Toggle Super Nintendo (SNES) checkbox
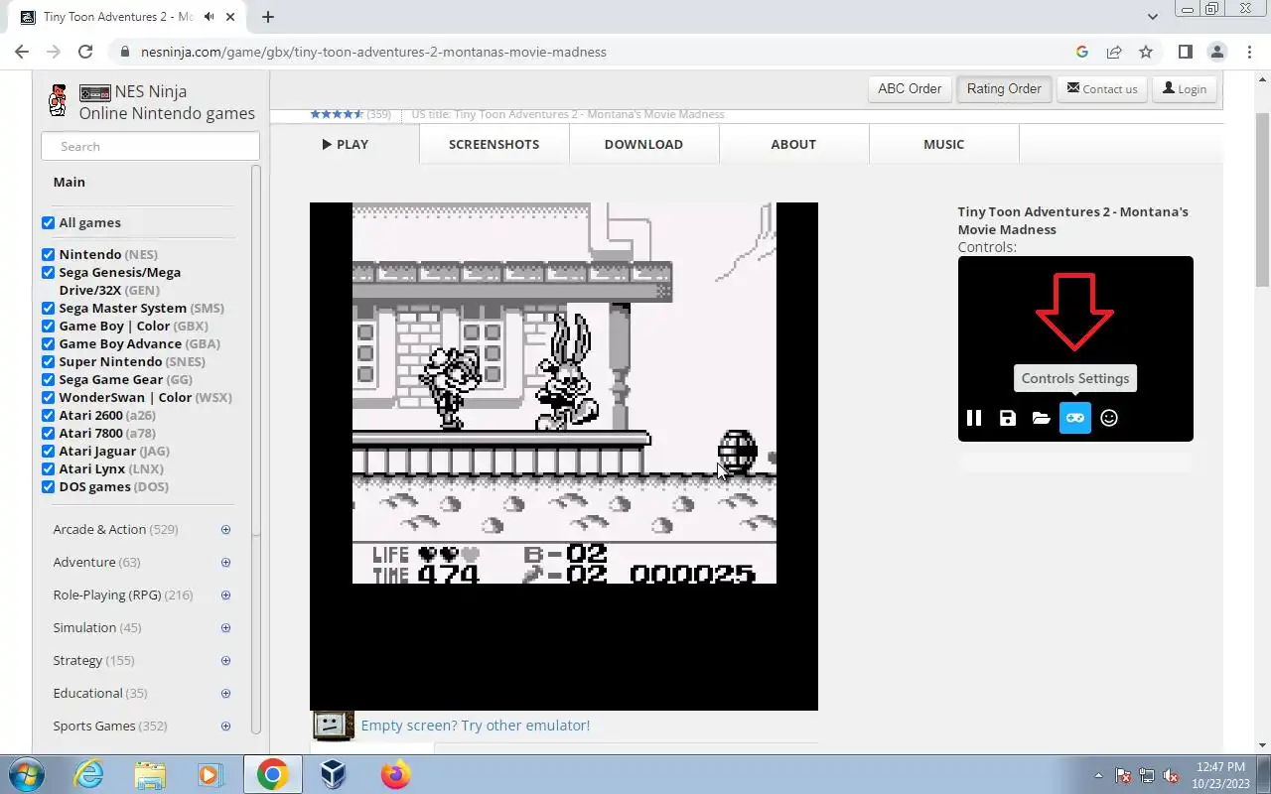Screen dimensions: 1271x794 (48, 361)
